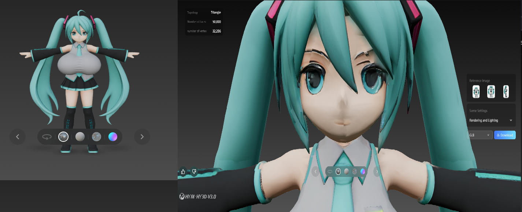Open the front view reference image thumbnail
Viewport: 522px width, 212px height.
tap(476, 91)
